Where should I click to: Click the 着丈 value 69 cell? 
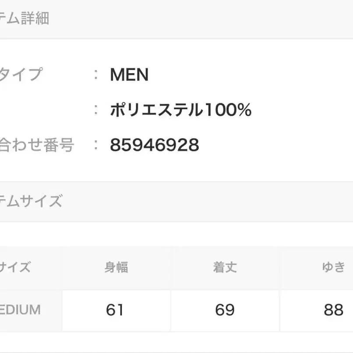(225, 310)
